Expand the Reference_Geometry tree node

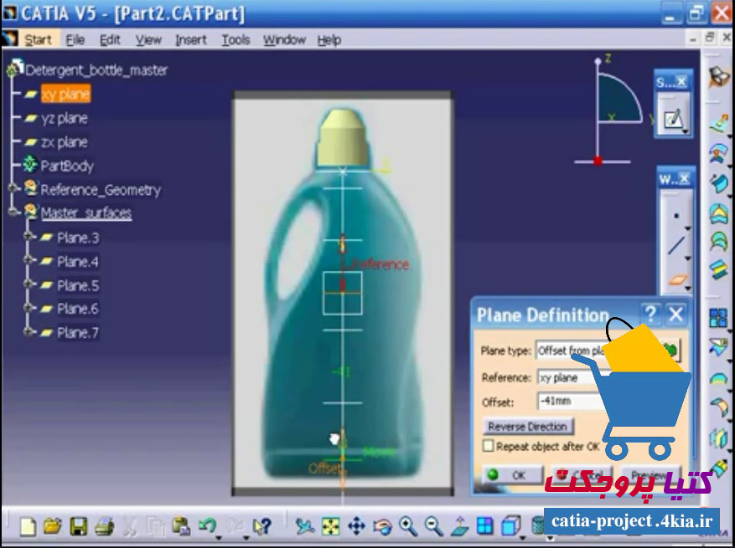click(x=13, y=189)
